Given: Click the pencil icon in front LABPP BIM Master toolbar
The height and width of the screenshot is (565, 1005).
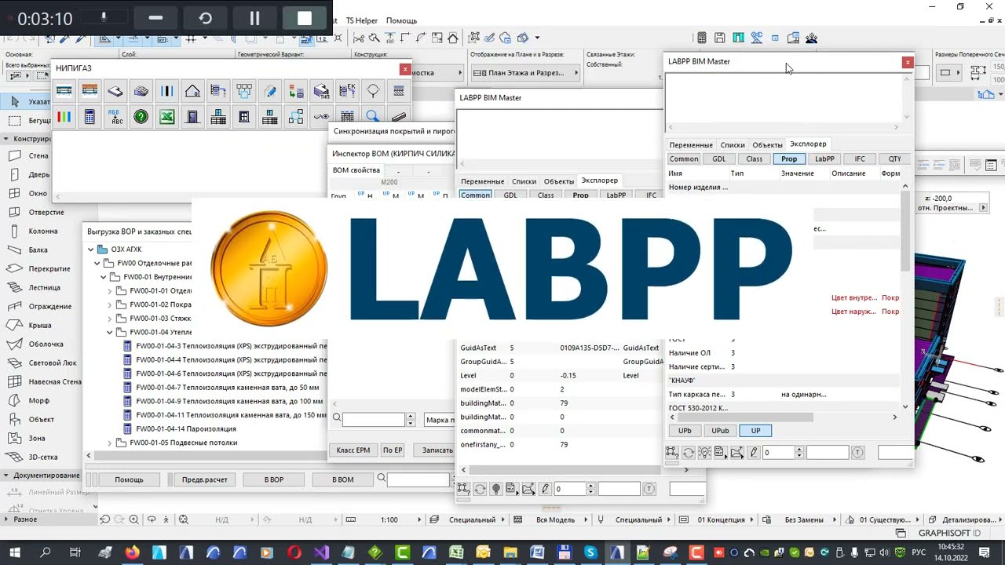Looking at the screenshot, I should (x=754, y=452).
